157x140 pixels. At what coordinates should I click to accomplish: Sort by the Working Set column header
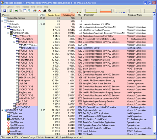click(67, 15)
